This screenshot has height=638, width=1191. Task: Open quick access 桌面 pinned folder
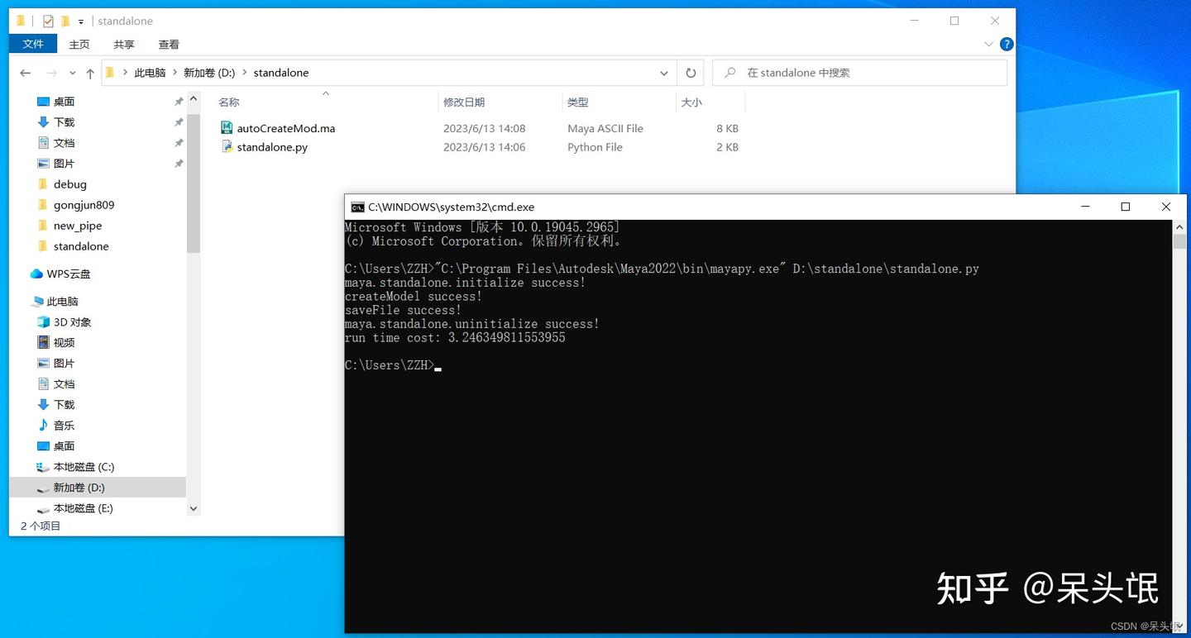click(x=64, y=102)
